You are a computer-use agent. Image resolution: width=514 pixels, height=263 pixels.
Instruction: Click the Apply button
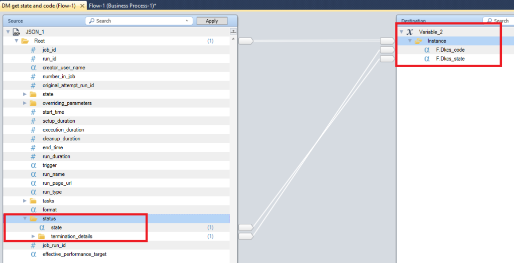coord(212,21)
